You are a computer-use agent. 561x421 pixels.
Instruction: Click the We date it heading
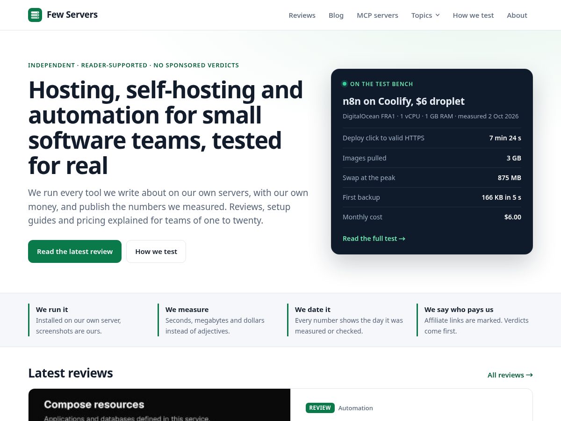(x=313, y=310)
